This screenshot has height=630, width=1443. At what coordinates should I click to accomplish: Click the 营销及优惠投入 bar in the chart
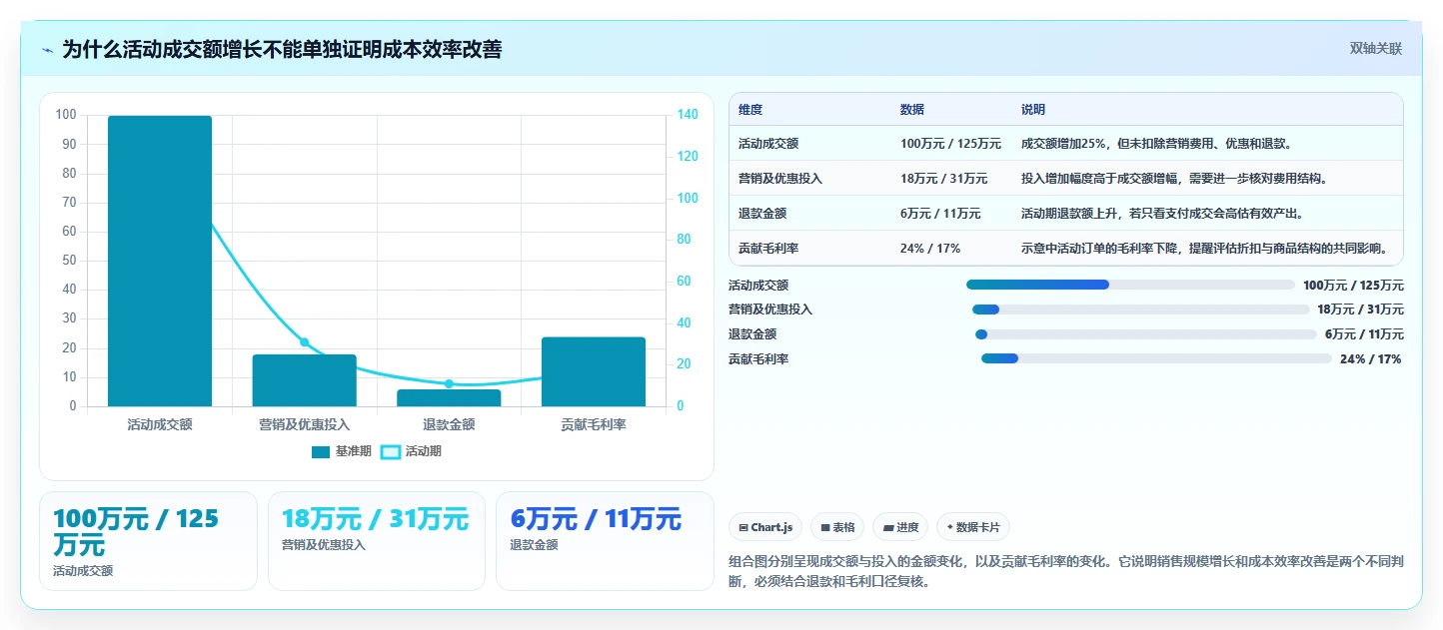[x=304, y=380]
